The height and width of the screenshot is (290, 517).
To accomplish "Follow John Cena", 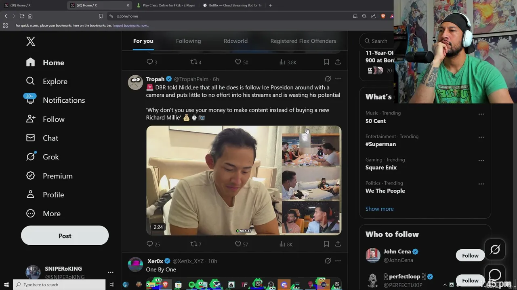I will [470, 255].
